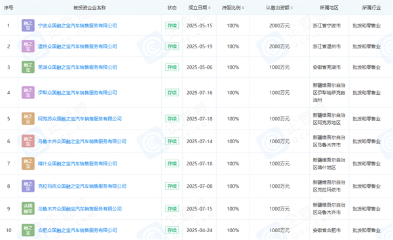Click the 存续 status tag in row 4
393x240 pixels.
coord(172,93)
